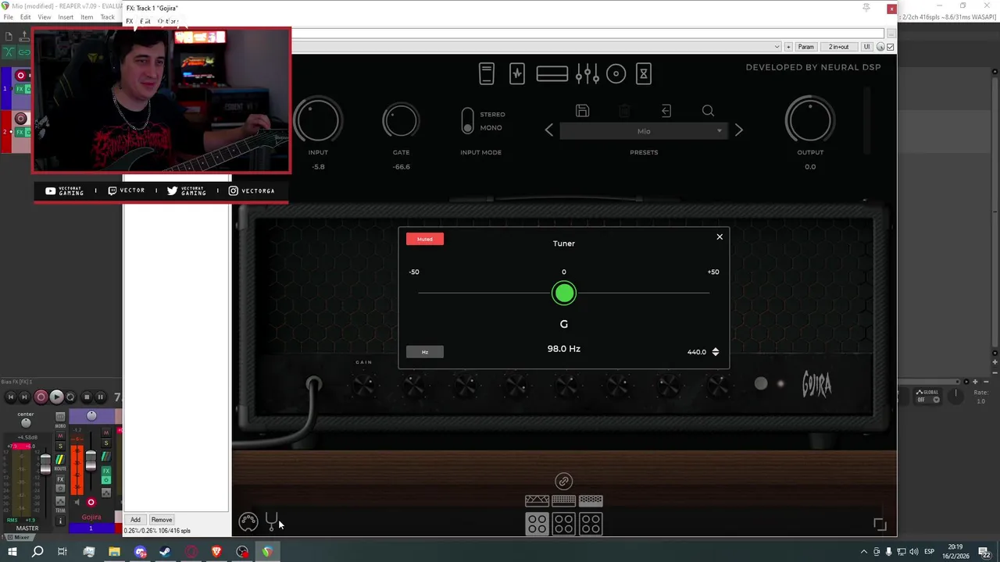Toggle repeat in REAPER transport

(70, 397)
